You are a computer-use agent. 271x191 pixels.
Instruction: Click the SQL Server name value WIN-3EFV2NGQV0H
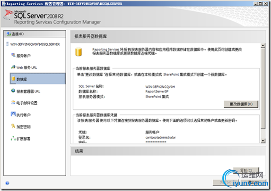pos(160,87)
